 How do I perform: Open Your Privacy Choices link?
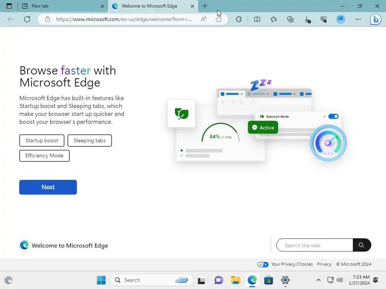(292, 264)
